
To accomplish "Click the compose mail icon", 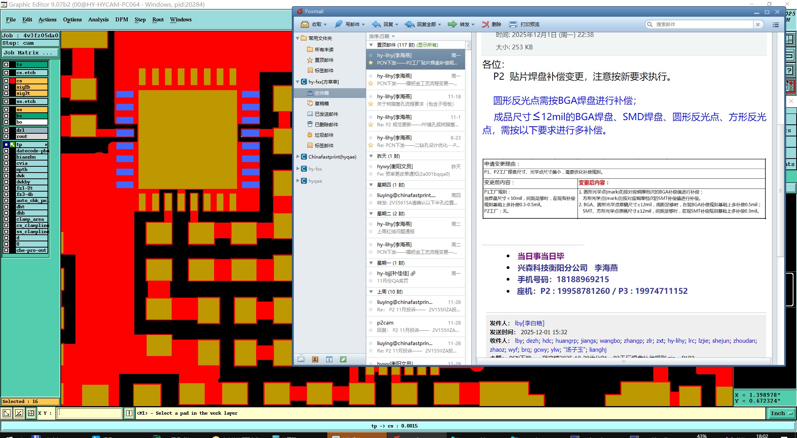I will pos(339,24).
